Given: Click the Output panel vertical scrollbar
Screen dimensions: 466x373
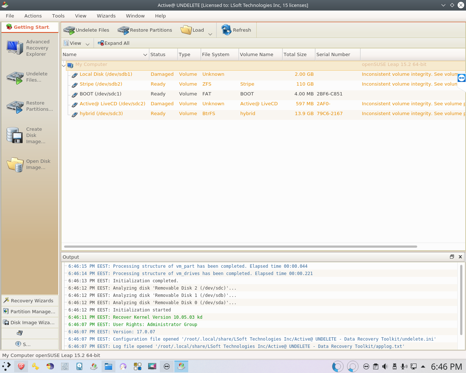Looking at the screenshot, I should point(461,300).
